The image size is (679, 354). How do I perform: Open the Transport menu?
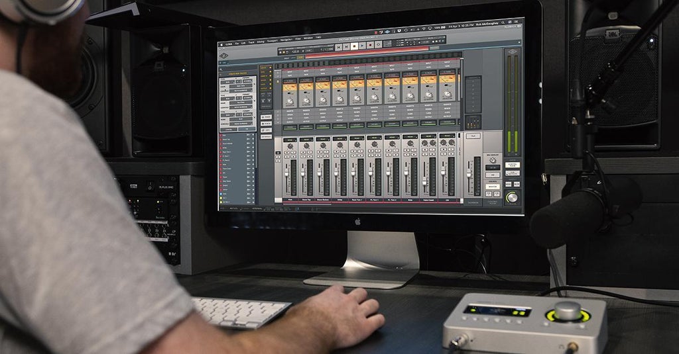pos(273,40)
